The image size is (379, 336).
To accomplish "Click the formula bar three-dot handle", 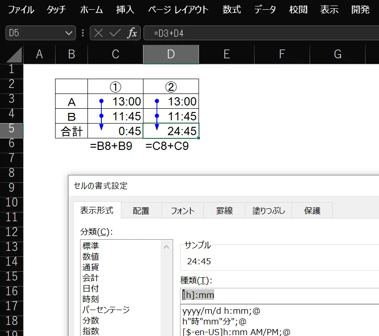I will coord(83,33).
